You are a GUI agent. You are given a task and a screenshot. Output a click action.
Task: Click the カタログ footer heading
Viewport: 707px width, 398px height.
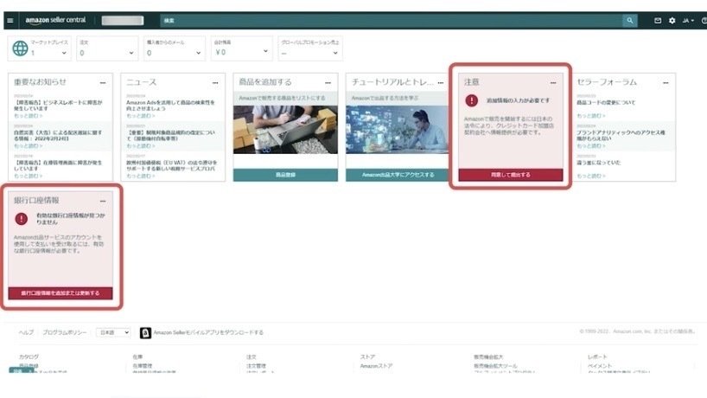tap(29, 356)
